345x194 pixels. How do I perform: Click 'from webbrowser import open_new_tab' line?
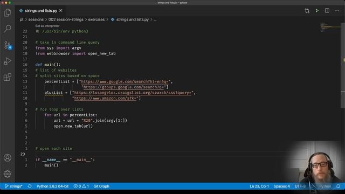75,53
